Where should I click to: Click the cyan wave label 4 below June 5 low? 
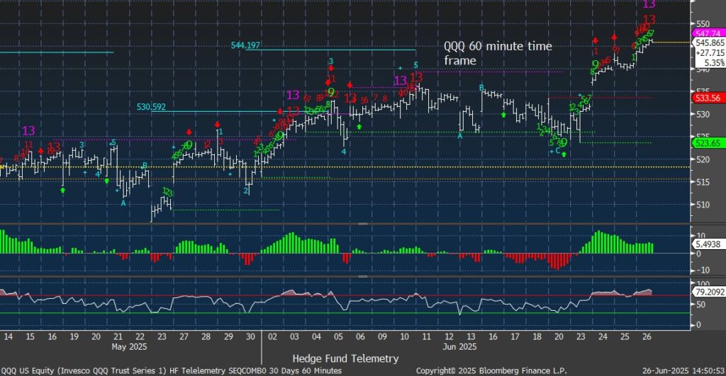344,152
